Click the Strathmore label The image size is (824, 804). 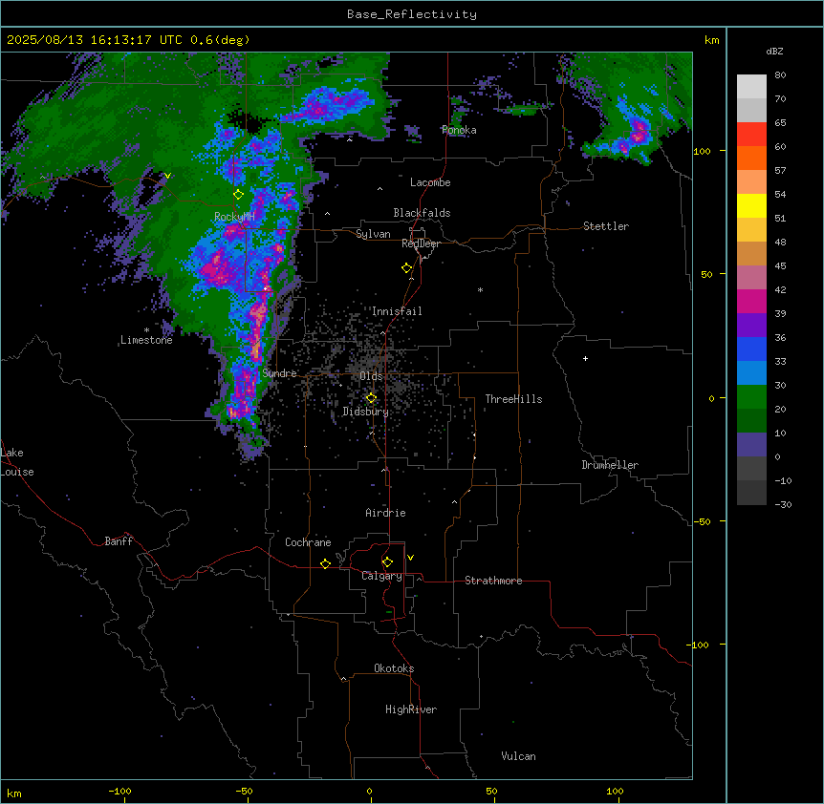[x=493, y=581]
